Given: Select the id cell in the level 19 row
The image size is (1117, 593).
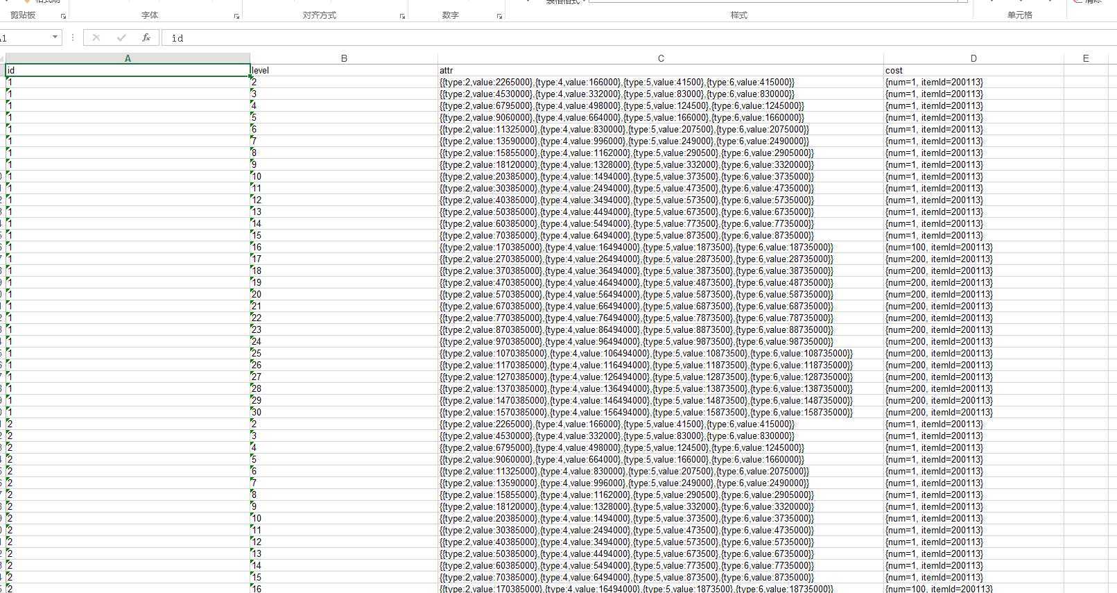Looking at the screenshot, I should (128, 282).
